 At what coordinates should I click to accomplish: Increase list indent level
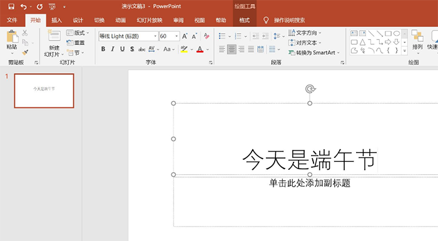pos(265,36)
